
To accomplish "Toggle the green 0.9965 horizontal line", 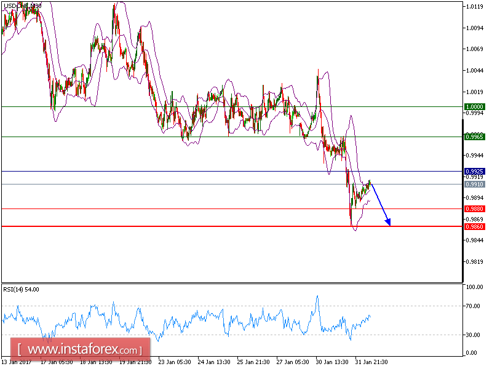I will [x=184, y=137].
